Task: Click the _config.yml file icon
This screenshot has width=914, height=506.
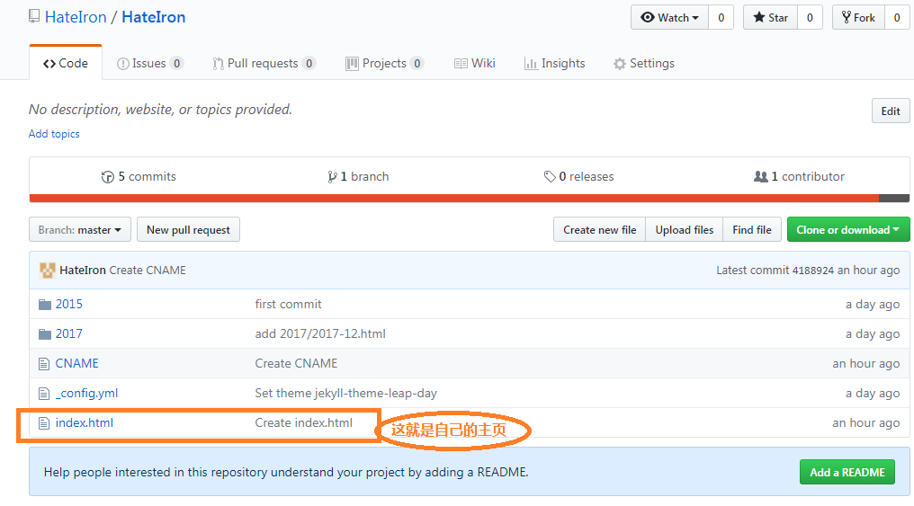Action: 44,394
